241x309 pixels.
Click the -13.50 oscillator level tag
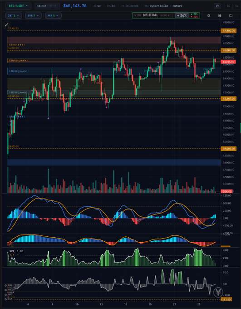(x=226, y=299)
